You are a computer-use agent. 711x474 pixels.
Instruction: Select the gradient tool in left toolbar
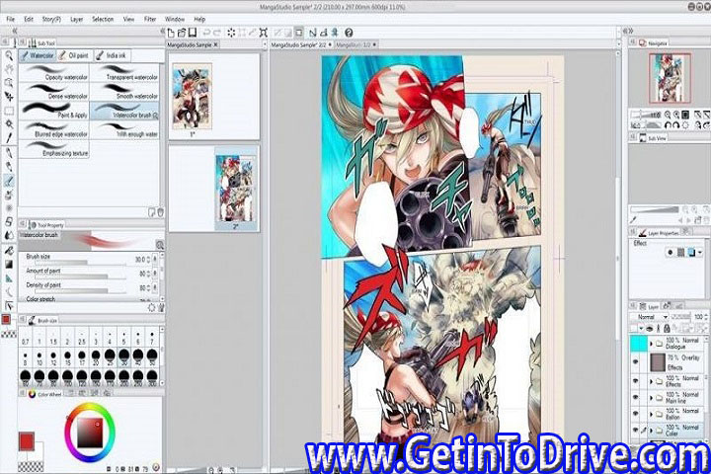[x=9, y=265]
